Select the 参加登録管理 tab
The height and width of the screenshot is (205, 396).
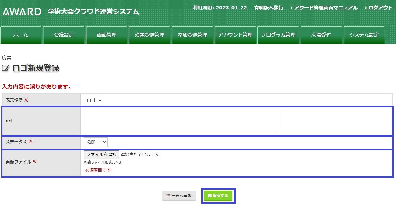[x=192, y=35]
